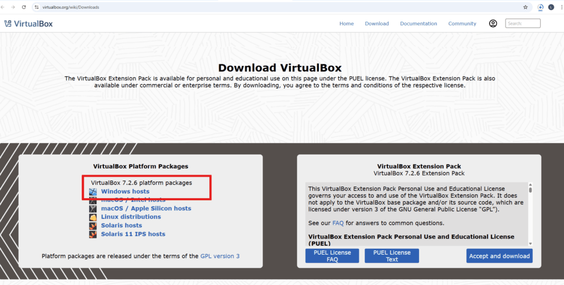Click the Accept and download button
Screen dimensions: 564x285
click(x=499, y=256)
